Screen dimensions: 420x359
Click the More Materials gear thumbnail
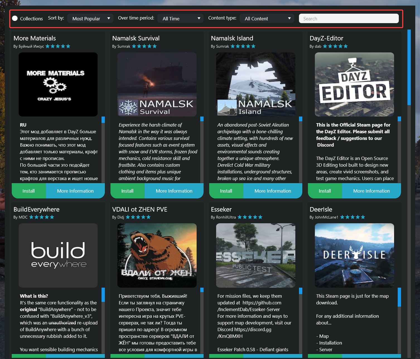point(58,84)
